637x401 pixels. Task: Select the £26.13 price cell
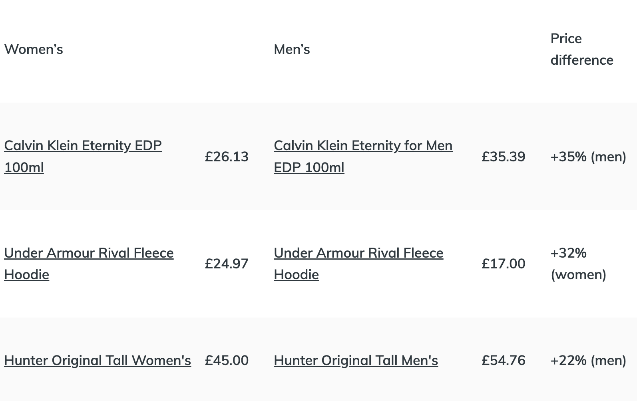[x=227, y=157]
